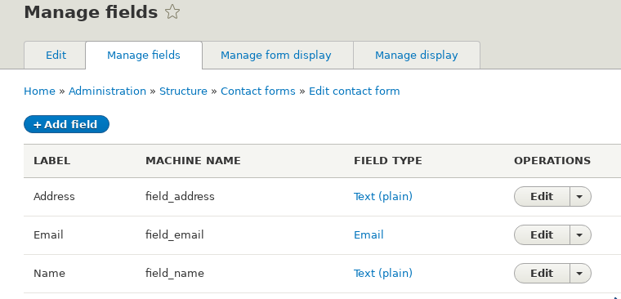Edit the Name field
This screenshot has width=621, height=299.
pyautogui.click(x=542, y=273)
